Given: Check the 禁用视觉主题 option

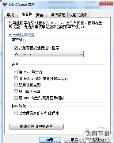Looking at the screenshot, I should [16, 85].
